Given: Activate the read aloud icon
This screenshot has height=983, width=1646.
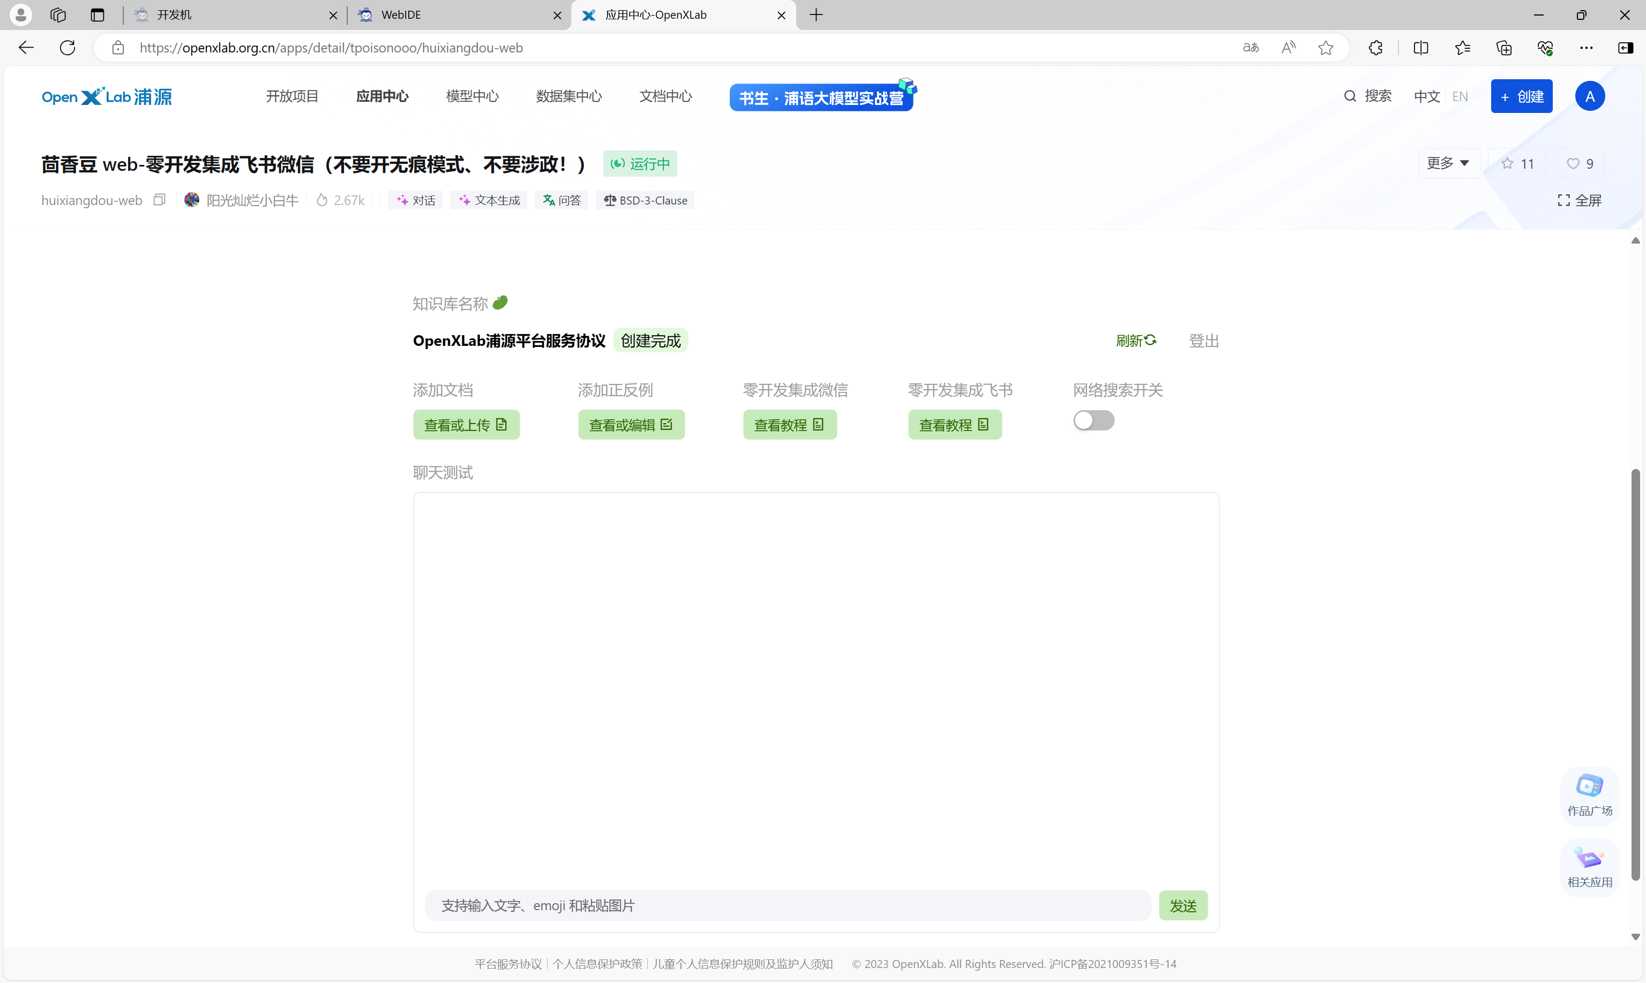Looking at the screenshot, I should pos(1289,48).
